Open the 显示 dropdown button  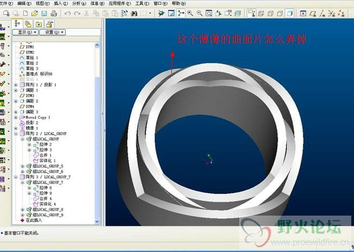(25, 33)
